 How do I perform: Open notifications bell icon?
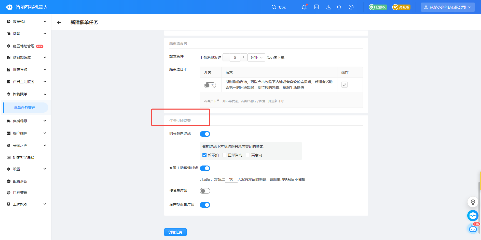[x=304, y=7]
